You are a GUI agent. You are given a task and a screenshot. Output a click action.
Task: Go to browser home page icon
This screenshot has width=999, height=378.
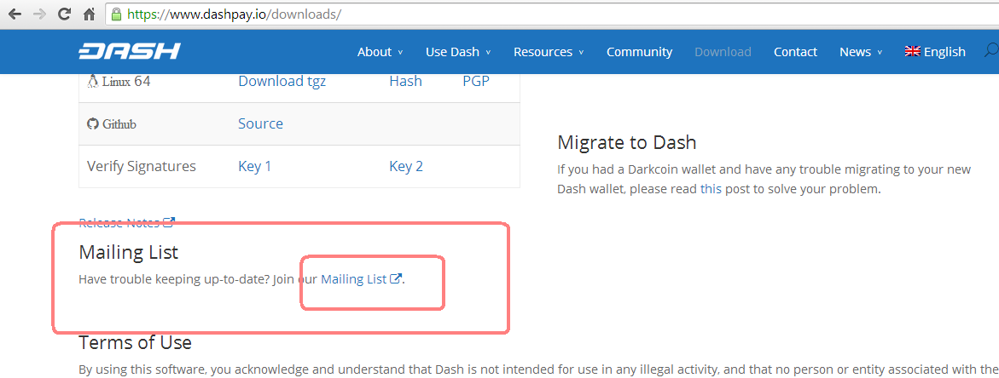coord(90,14)
